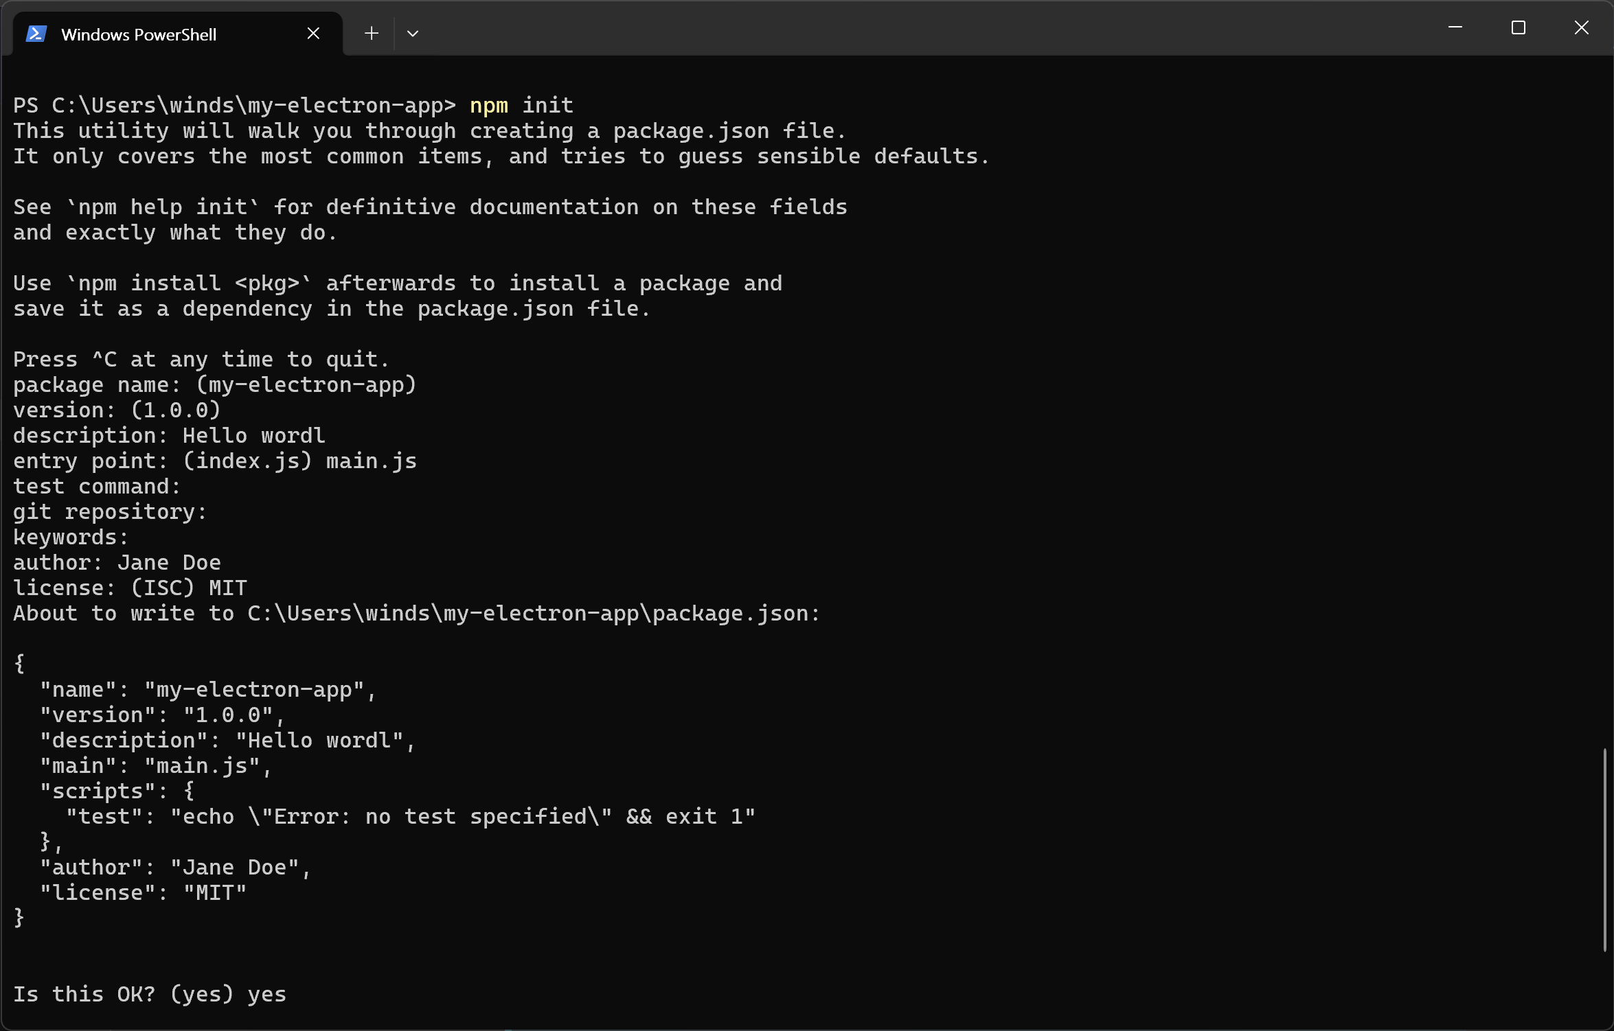Expand the new tab profile dropdown chevron

pos(412,33)
